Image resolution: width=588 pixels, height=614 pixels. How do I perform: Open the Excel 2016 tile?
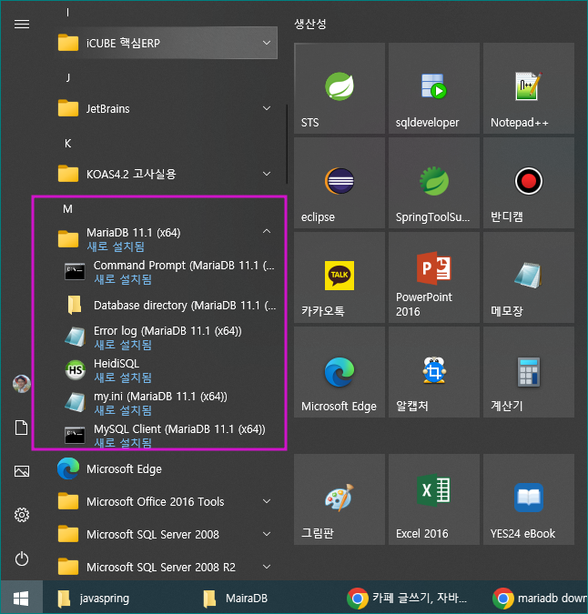434,499
